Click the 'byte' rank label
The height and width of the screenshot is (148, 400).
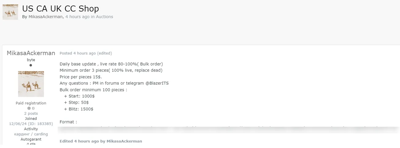pos(31,60)
